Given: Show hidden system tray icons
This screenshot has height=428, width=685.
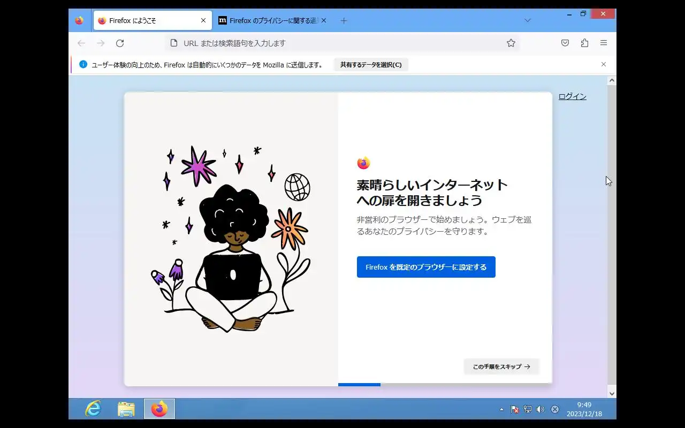Looking at the screenshot, I should [501, 409].
